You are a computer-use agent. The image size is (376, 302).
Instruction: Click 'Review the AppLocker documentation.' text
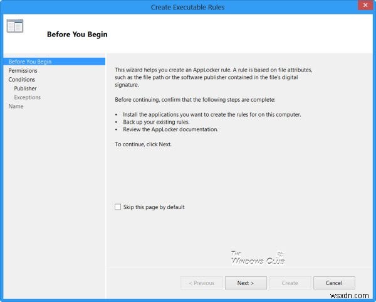click(x=170, y=129)
